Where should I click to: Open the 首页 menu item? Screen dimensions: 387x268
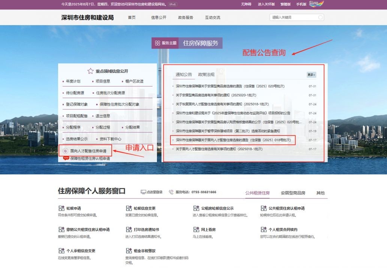click(x=131, y=17)
